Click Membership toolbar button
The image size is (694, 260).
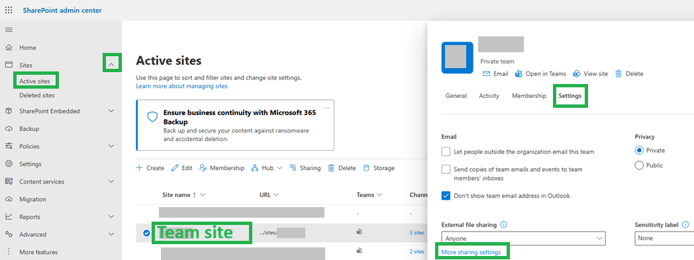222,168
